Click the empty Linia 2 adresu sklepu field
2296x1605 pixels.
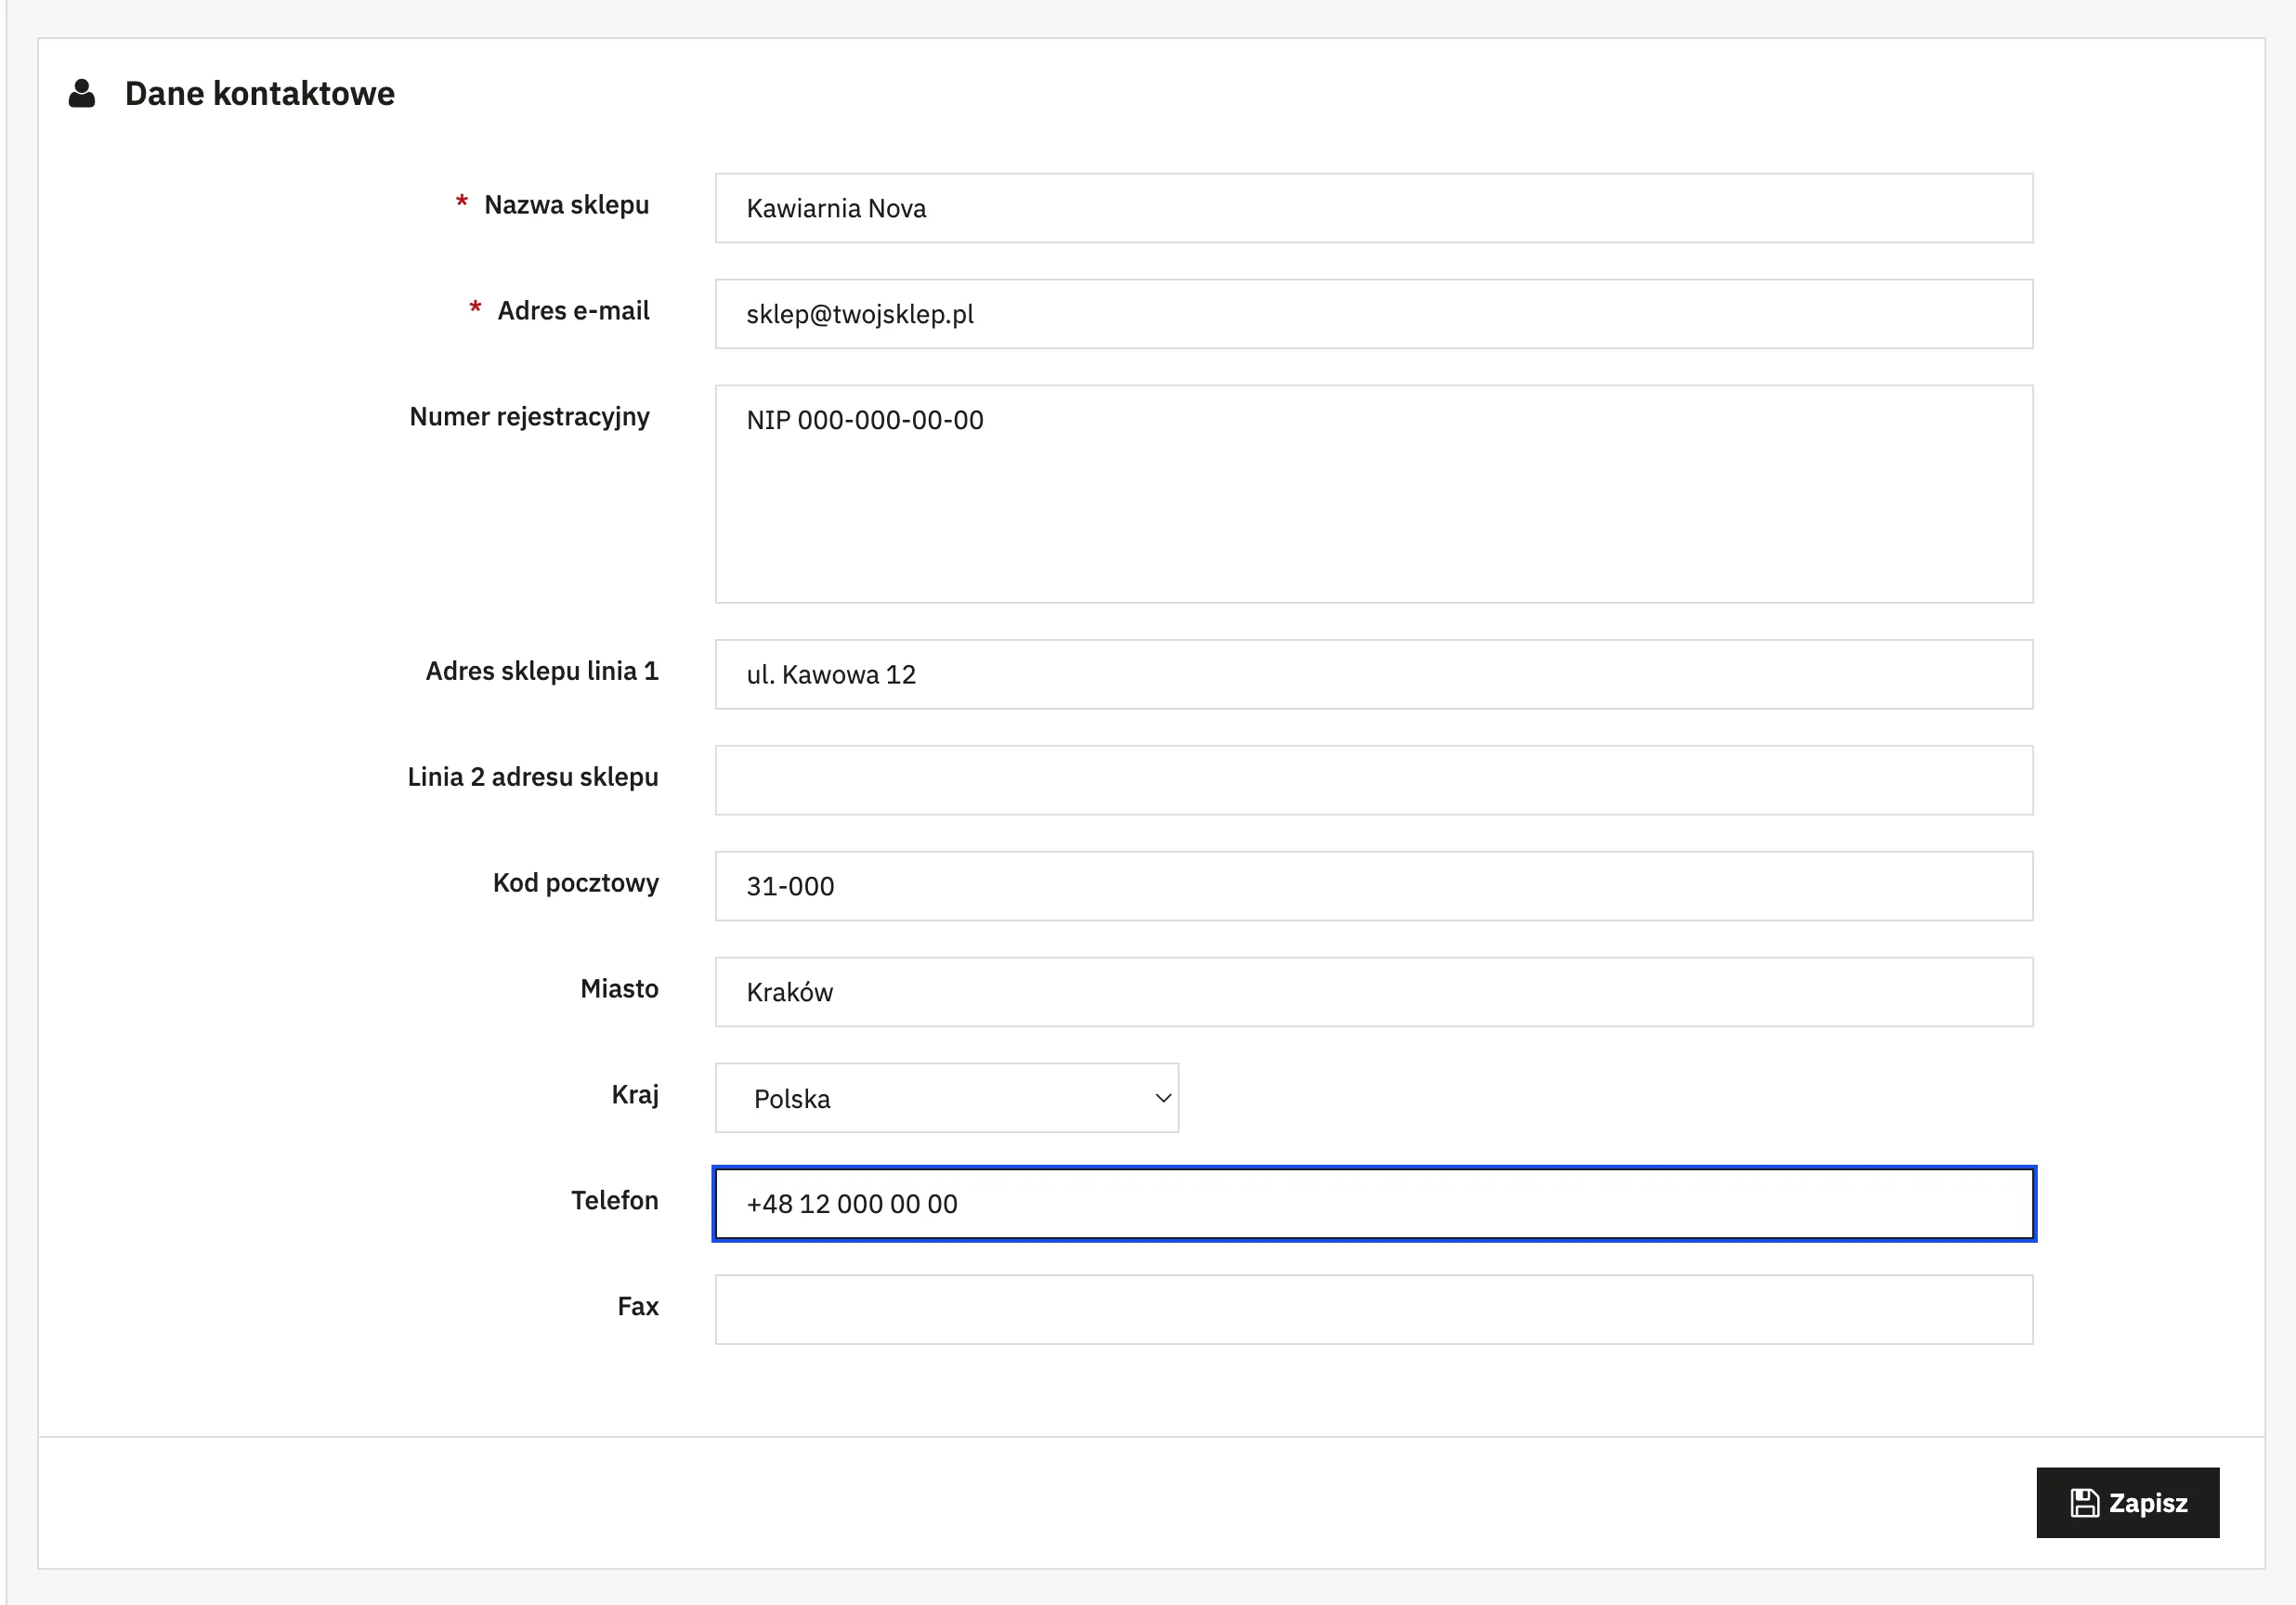(1374, 780)
